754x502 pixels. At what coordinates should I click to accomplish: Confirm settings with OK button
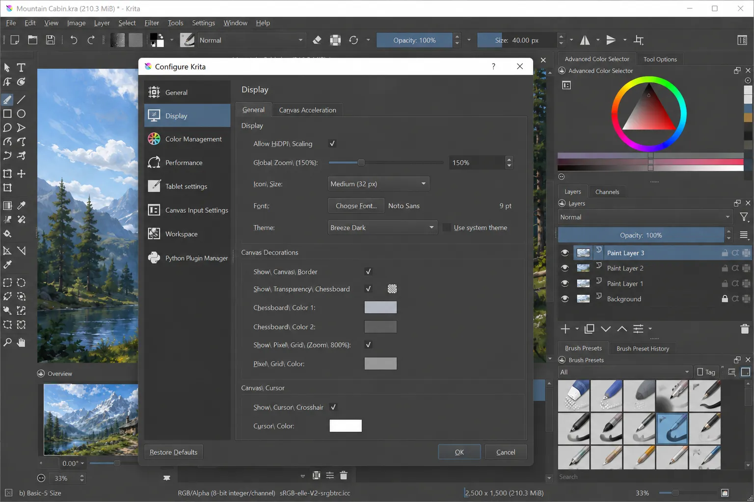click(459, 452)
